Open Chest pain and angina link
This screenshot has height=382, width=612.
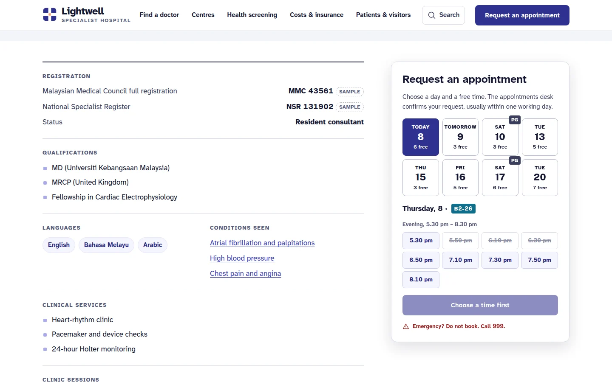click(x=245, y=273)
